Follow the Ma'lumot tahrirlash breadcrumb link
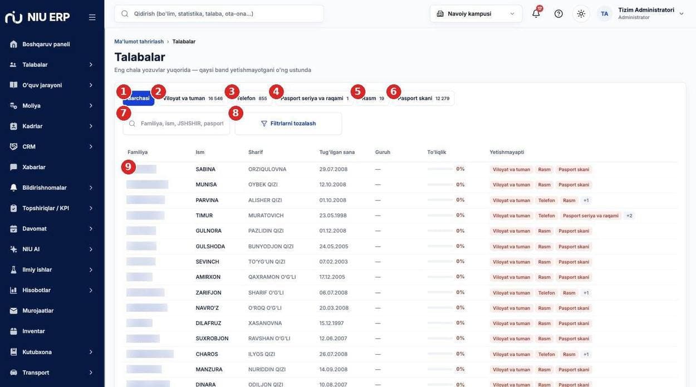 [x=139, y=42]
